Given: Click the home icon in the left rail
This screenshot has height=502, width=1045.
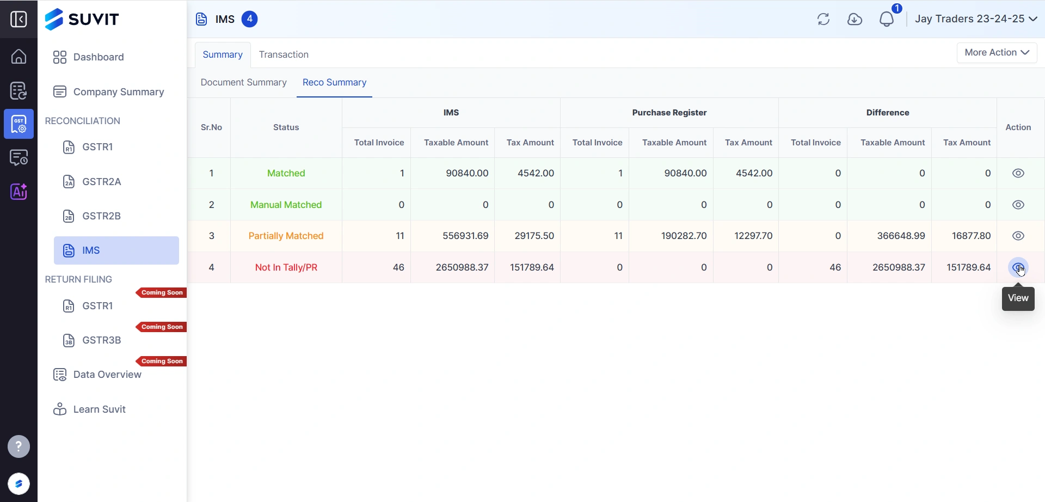Looking at the screenshot, I should 19,57.
